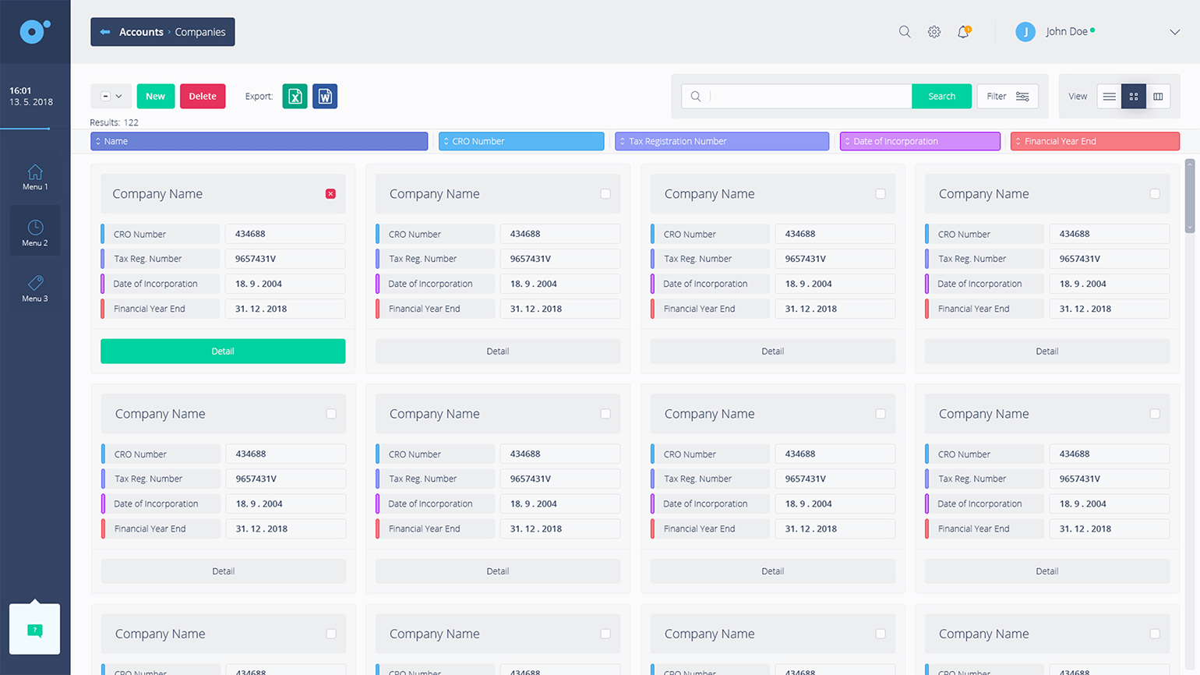
Task: Open Menu 1 in sidebar
Action: click(35, 177)
